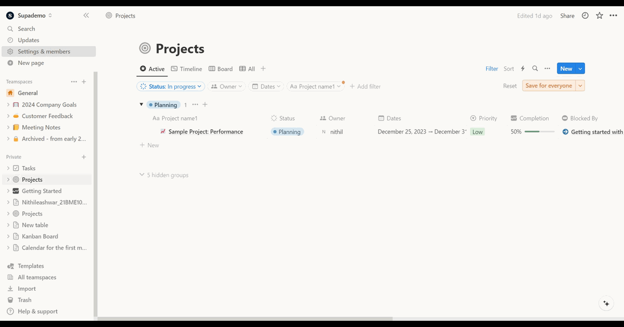
Task: Open database view options ellipsis
Action: coord(547,69)
